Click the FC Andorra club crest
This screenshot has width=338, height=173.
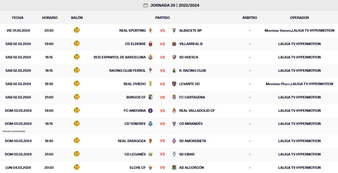click(x=151, y=111)
